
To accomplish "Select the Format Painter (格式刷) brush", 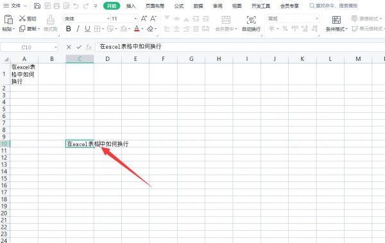I will click(50, 23).
